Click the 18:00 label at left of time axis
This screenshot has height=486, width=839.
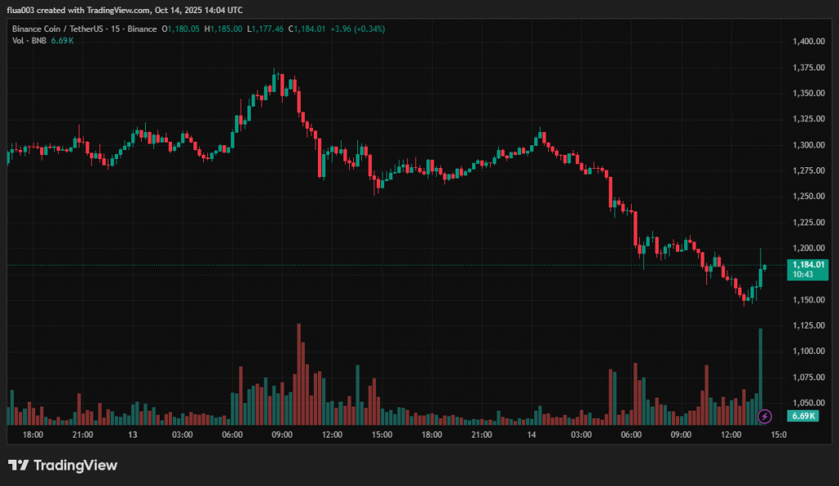tap(33, 434)
